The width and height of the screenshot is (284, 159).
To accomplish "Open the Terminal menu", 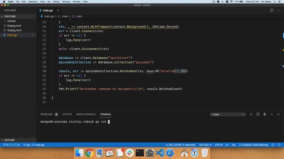I will click(x=66, y=2).
